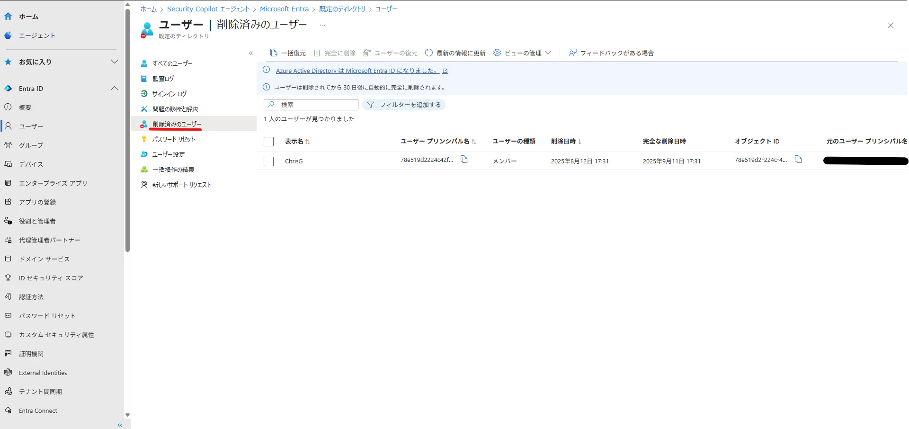
Task: Click 最新の情報に更新 refresh button
Action: tap(455, 53)
